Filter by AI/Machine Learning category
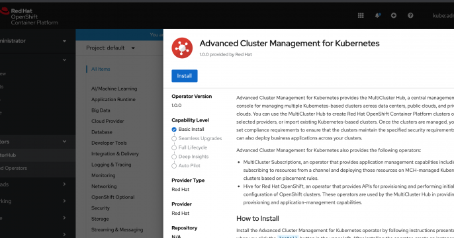The width and height of the screenshot is (454, 238). 114,89
